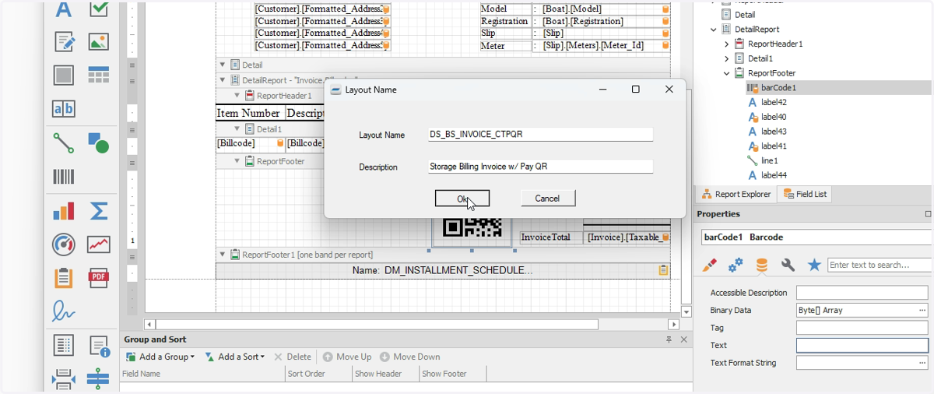Click the Description text field

[540, 167]
